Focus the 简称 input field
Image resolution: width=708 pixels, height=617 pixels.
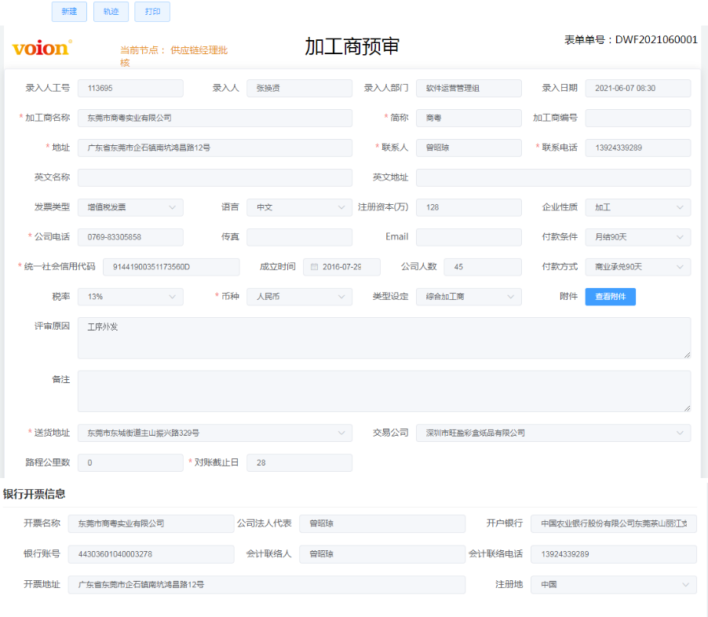[469, 118]
